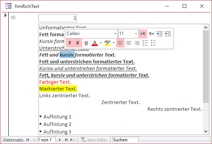Open Calibri font name dropdown
The image size is (212, 144).
tap(115, 34)
